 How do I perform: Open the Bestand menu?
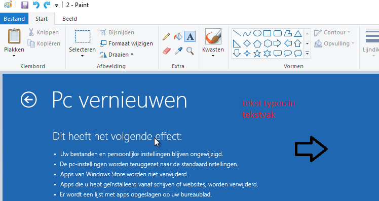(x=14, y=19)
